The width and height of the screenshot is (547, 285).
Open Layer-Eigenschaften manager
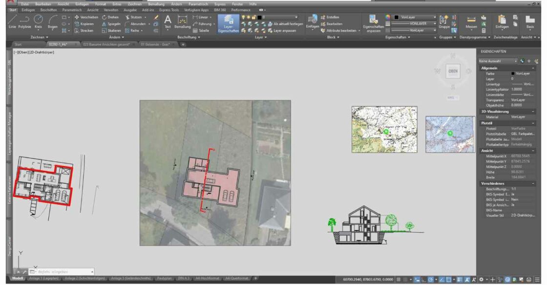coord(229,24)
